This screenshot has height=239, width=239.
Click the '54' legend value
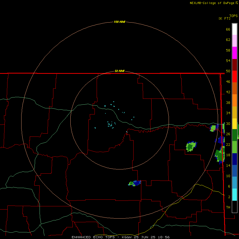pyautogui.click(x=228, y=61)
